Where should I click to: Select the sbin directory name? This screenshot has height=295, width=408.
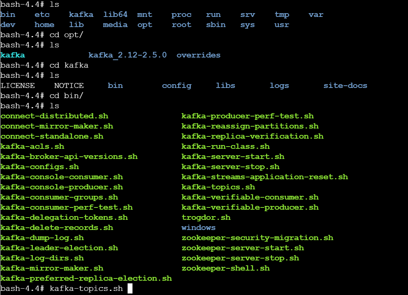[x=216, y=24]
